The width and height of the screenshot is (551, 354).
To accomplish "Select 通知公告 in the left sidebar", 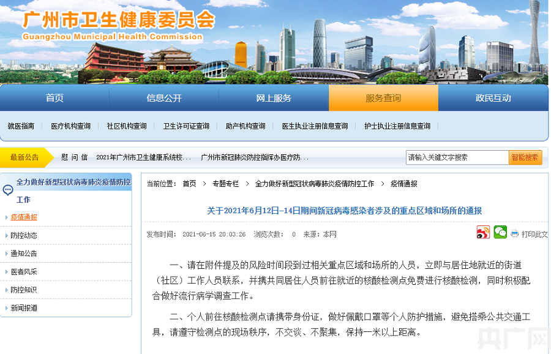I will point(24,254).
